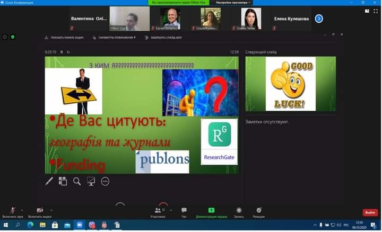Click the red Выйти leave button
Image resolution: width=382 pixels, height=232 pixels.
[370, 212]
